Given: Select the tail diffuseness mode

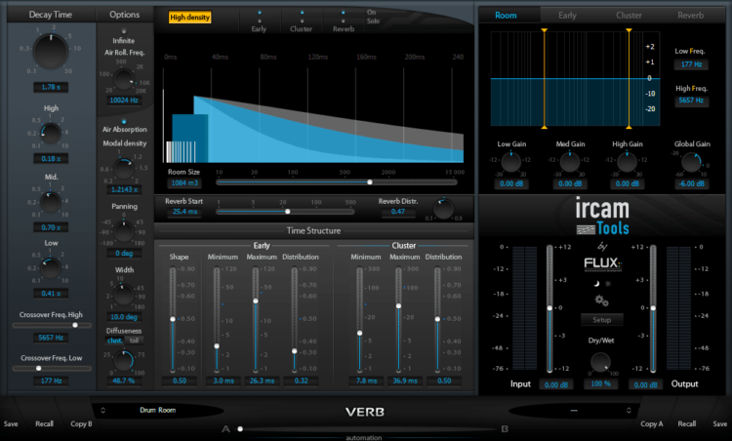Looking at the screenshot, I should pos(134,341).
